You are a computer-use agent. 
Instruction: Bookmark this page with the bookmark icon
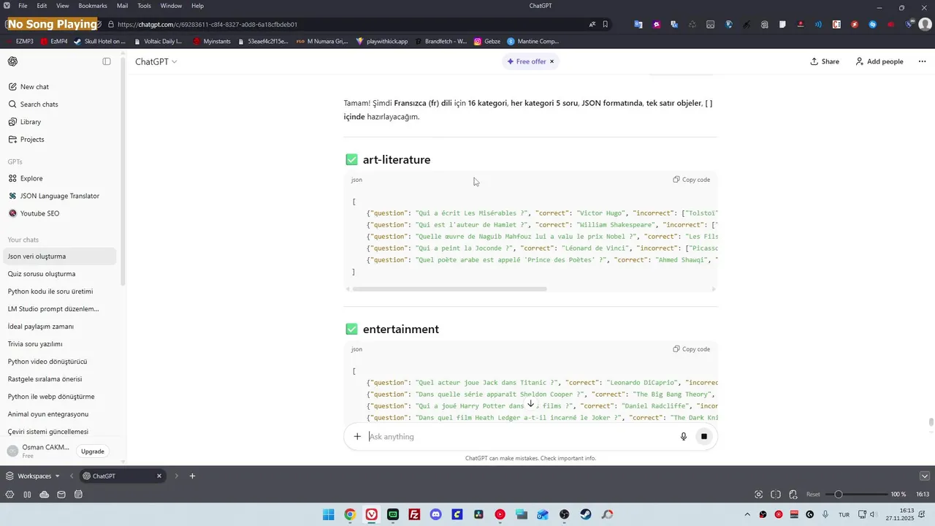coord(606,24)
